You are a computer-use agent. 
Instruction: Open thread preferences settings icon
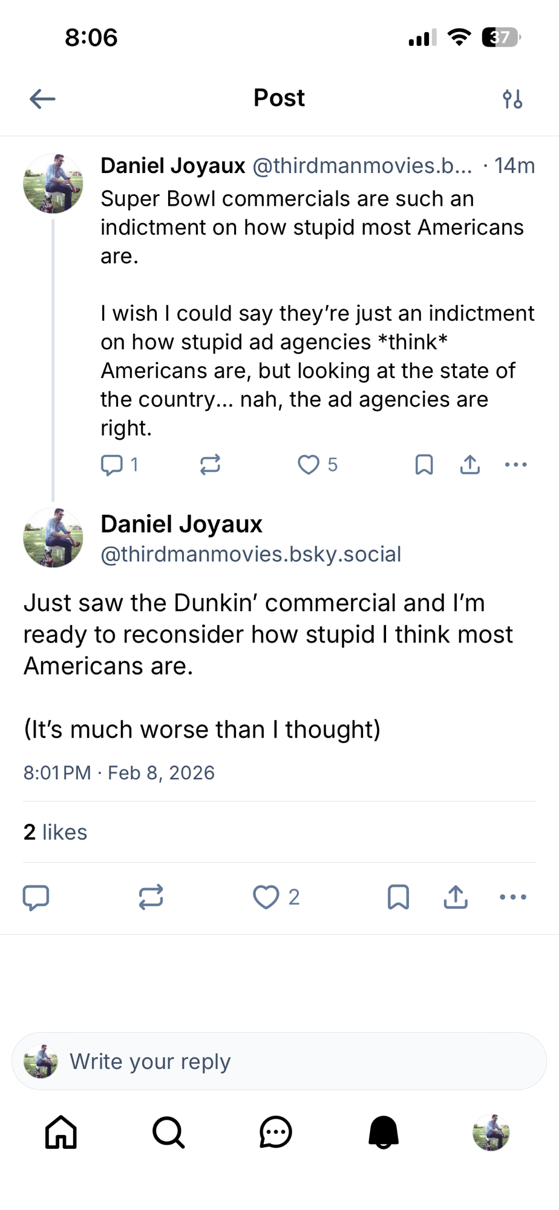click(x=512, y=99)
